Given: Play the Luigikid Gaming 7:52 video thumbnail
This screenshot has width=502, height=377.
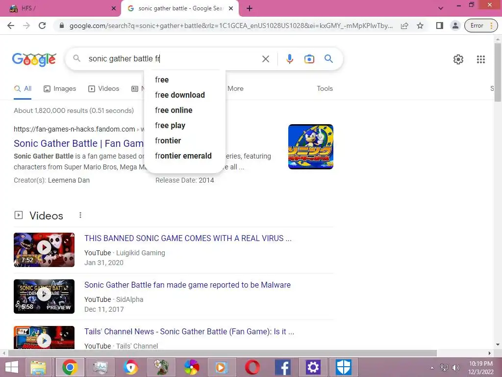Looking at the screenshot, I should (x=44, y=250).
